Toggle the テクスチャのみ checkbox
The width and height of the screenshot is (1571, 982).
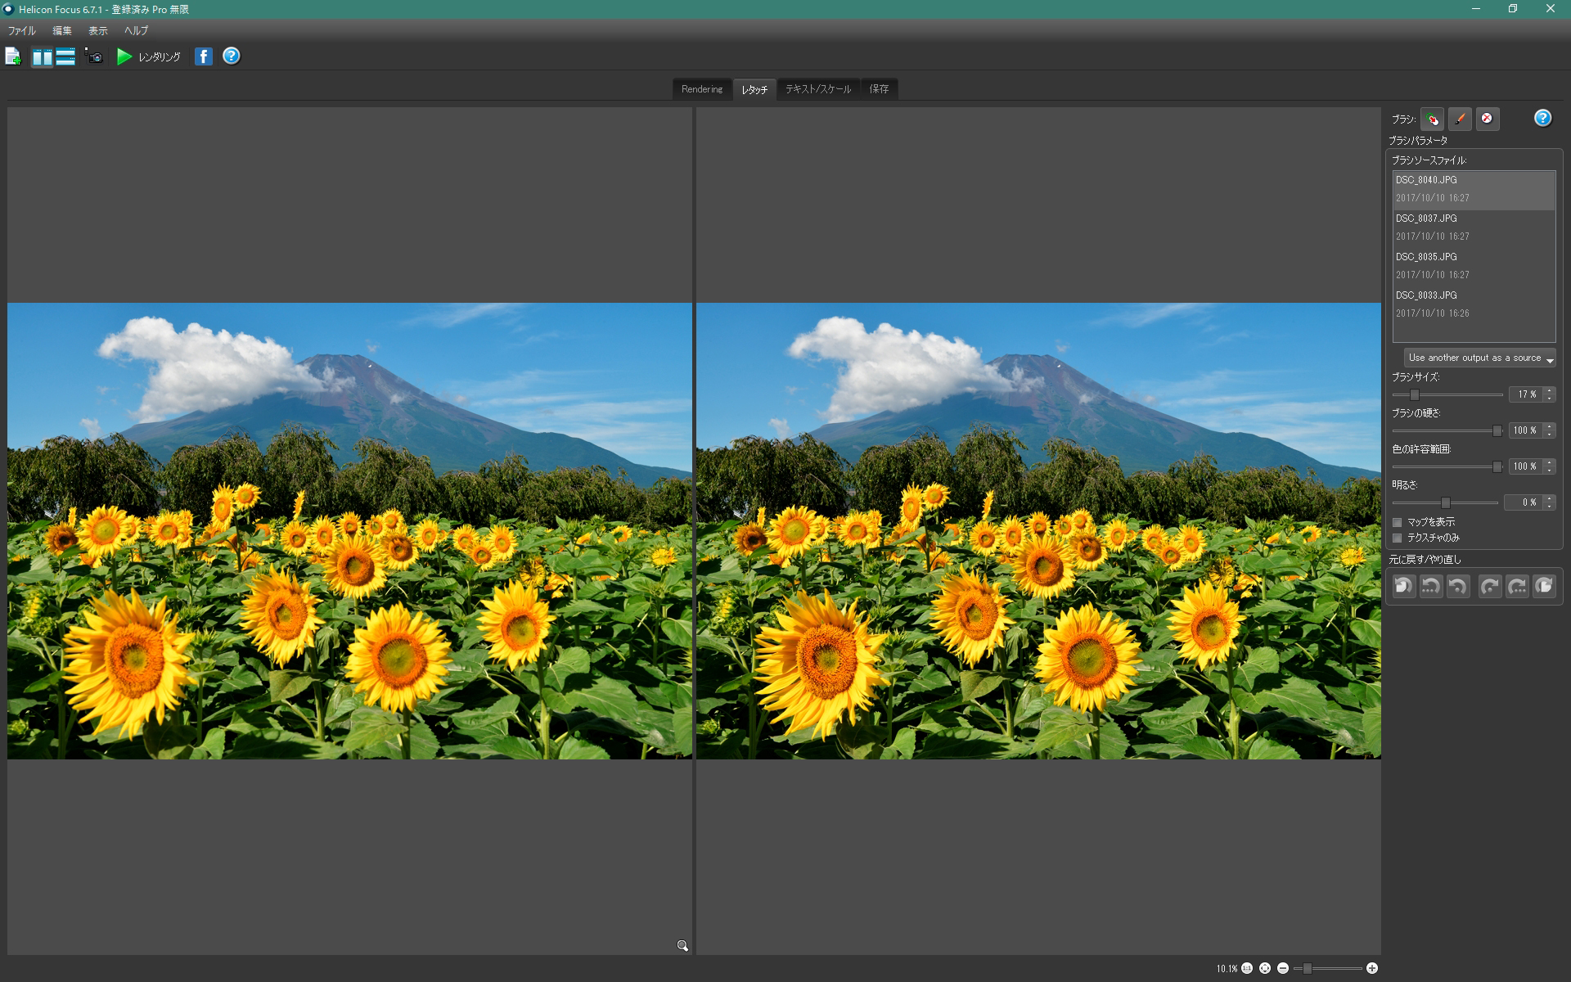[1398, 538]
